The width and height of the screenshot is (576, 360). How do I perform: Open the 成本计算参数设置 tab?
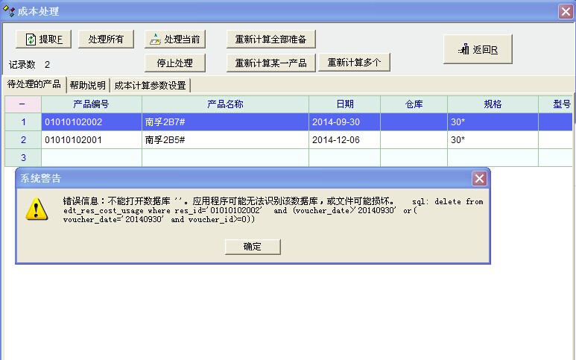150,85
